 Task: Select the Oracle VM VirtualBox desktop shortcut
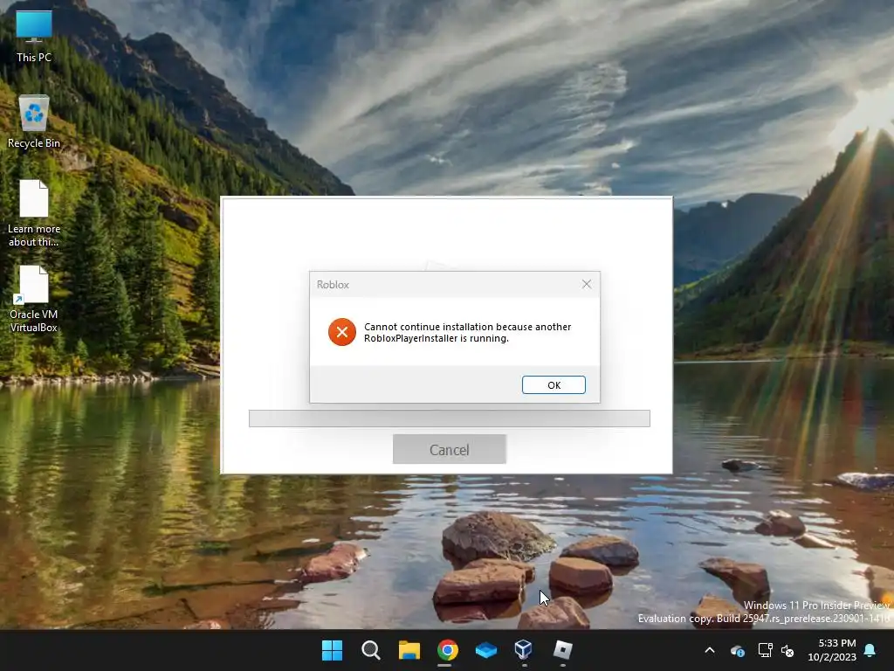pyautogui.click(x=34, y=299)
